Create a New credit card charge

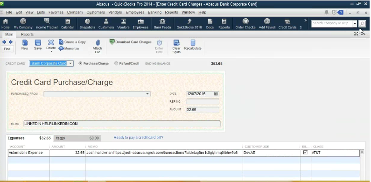(25, 45)
